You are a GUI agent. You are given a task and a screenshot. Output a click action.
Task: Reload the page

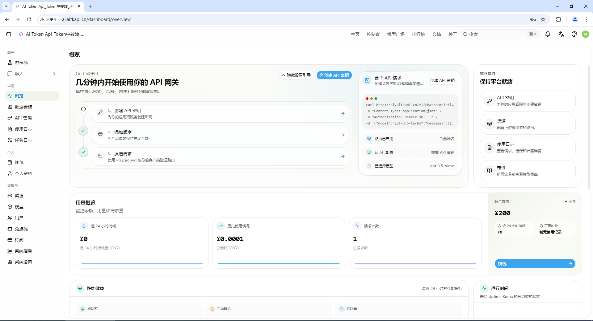(x=29, y=19)
